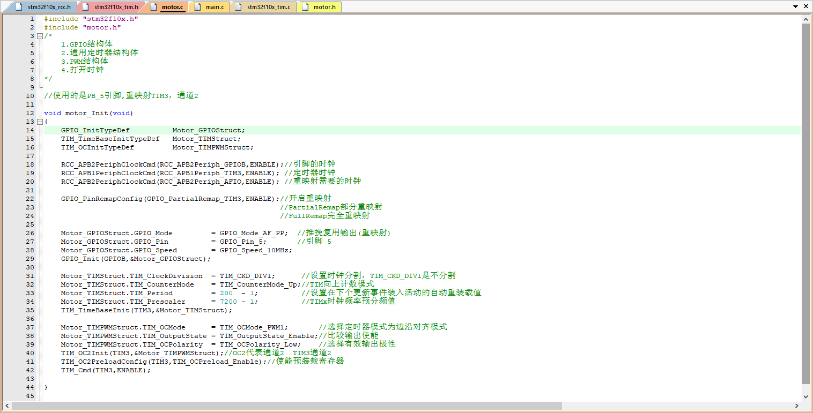Open the tab list dropdown arrow
Viewport: 813px width, 413px height.
click(x=795, y=7)
